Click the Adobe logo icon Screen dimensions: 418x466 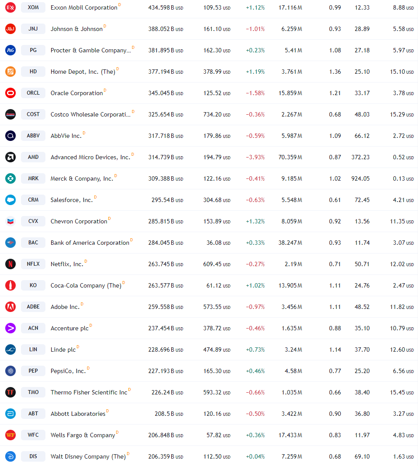coord(10,307)
